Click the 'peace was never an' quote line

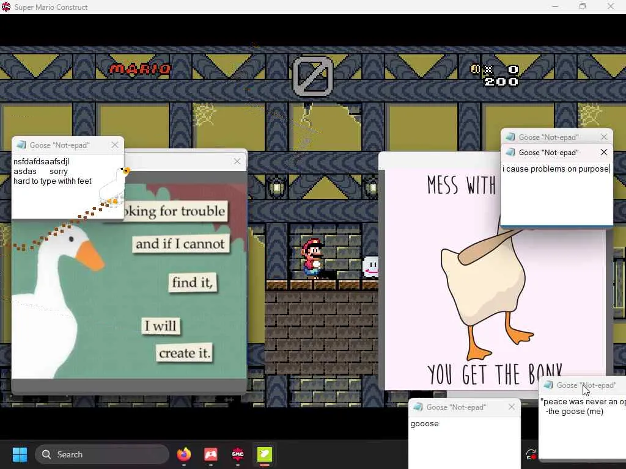[583, 402]
